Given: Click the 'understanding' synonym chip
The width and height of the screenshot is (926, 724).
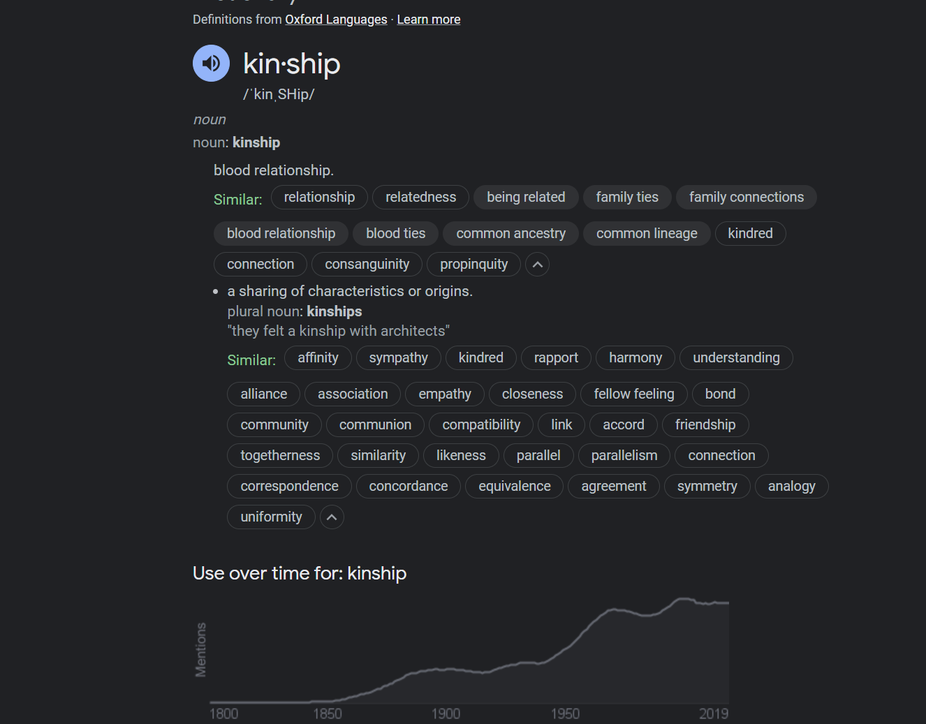Looking at the screenshot, I should coord(736,358).
